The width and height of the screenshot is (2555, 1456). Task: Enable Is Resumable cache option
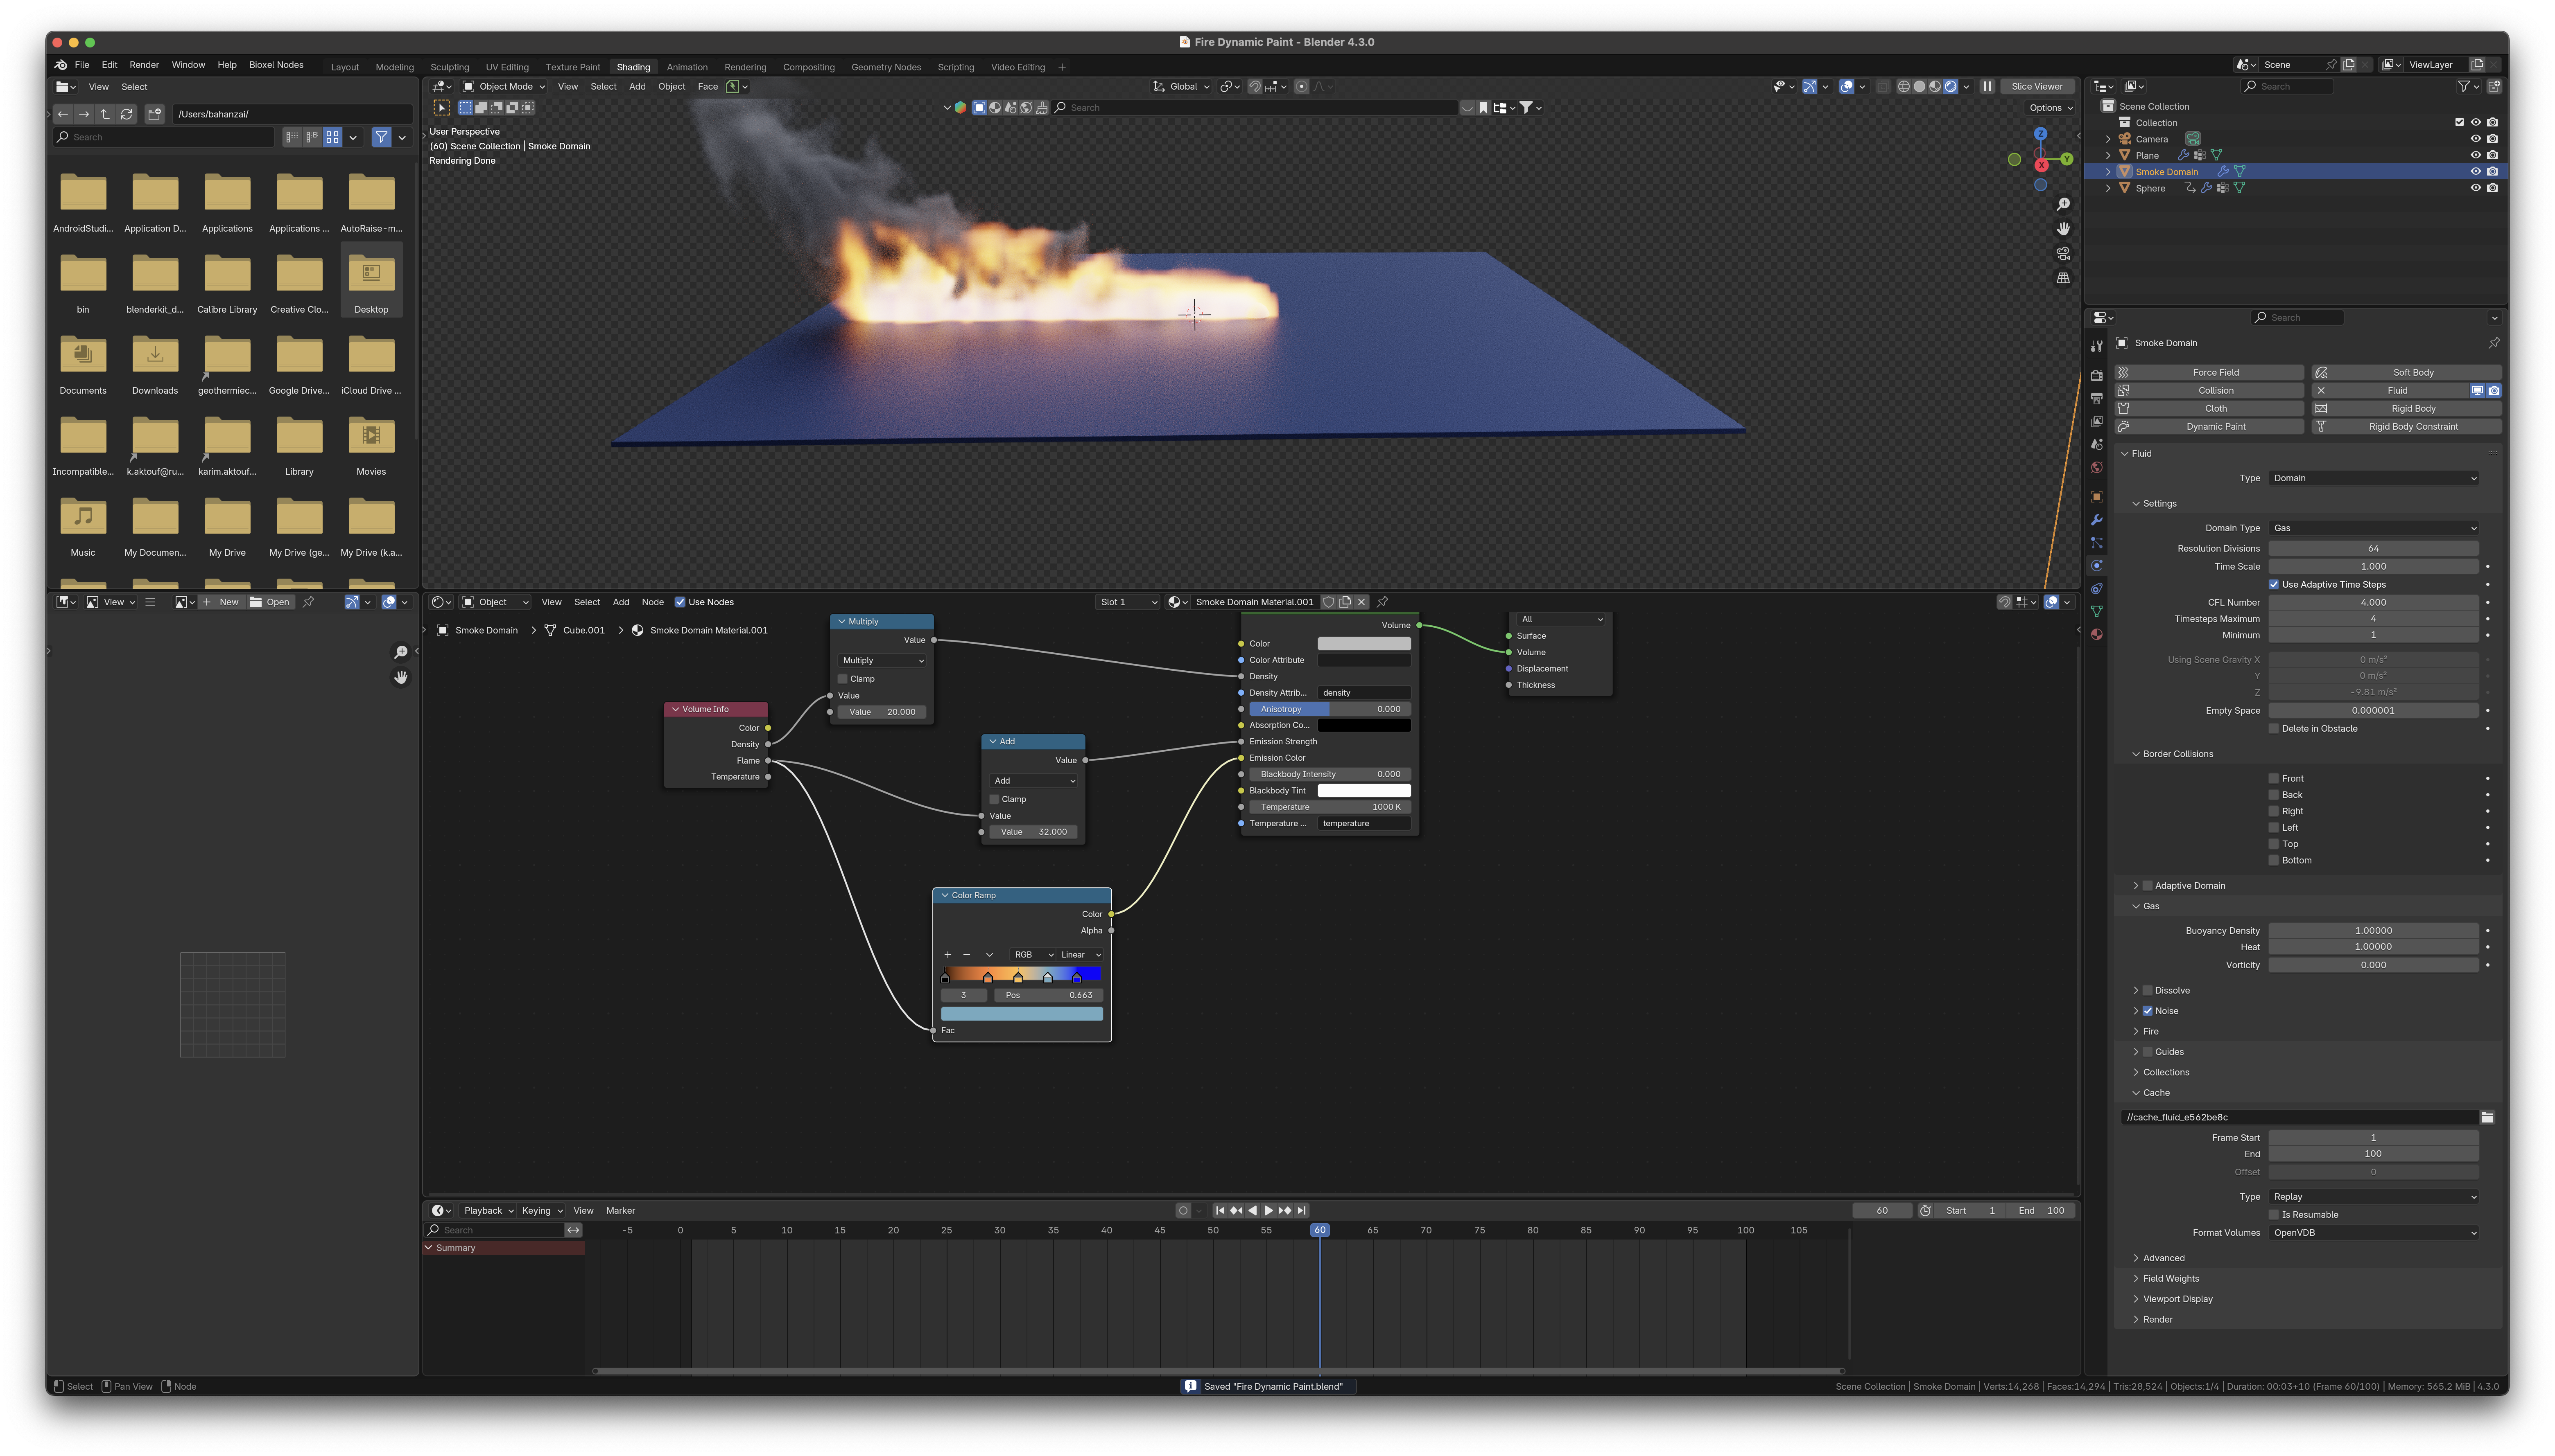(2274, 1215)
